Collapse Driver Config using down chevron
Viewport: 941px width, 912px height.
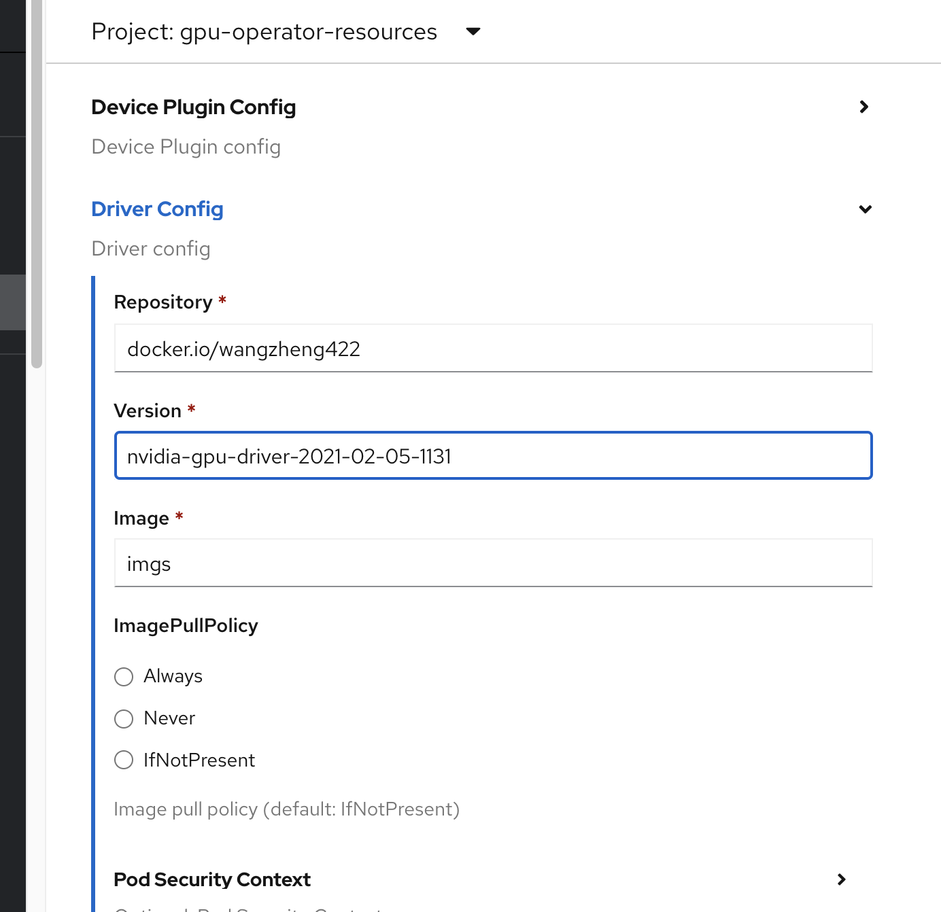(865, 209)
